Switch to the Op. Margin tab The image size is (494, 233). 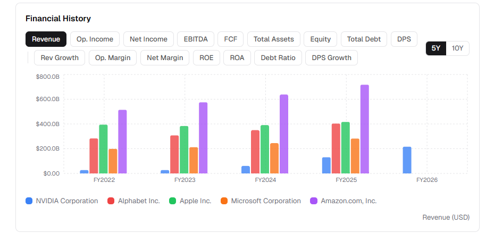click(113, 57)
